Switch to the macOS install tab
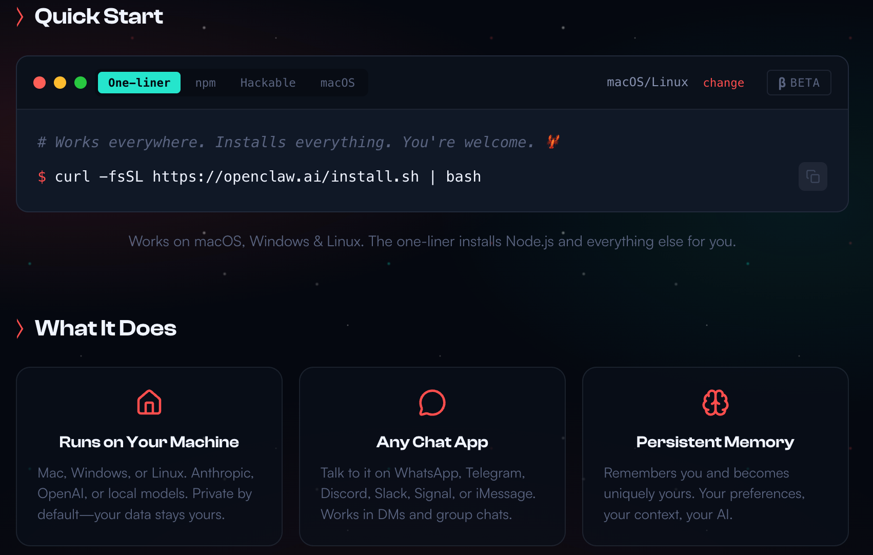873x555 pixels. 338,83
